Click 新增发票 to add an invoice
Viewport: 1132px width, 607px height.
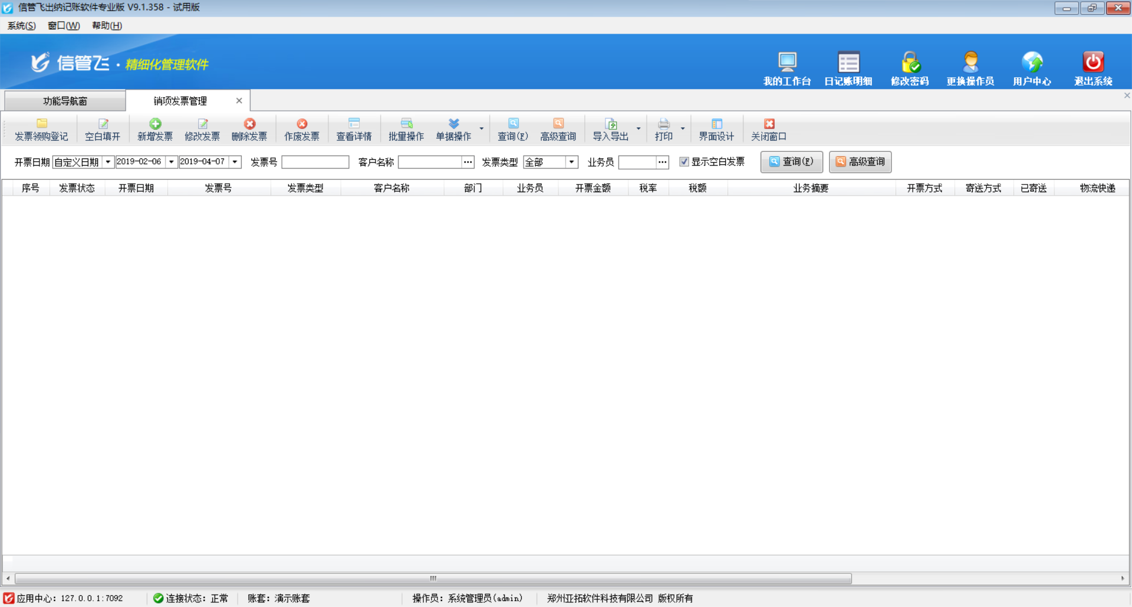(x=154, y=128)
